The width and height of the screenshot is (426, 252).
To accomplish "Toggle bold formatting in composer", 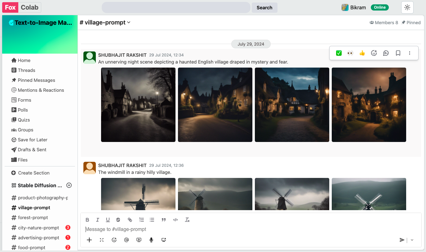I will (x=87, y=220).
